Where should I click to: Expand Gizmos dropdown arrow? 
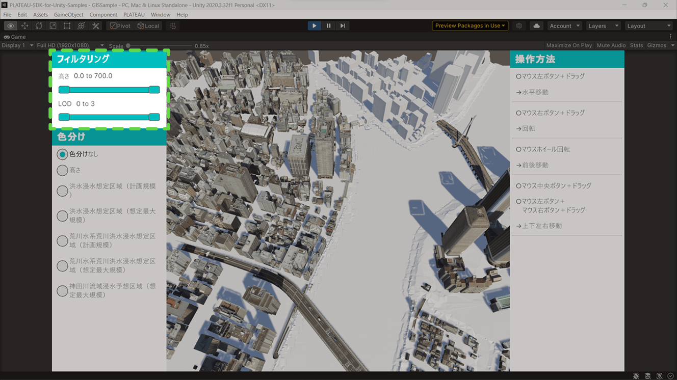pos(672,45)
